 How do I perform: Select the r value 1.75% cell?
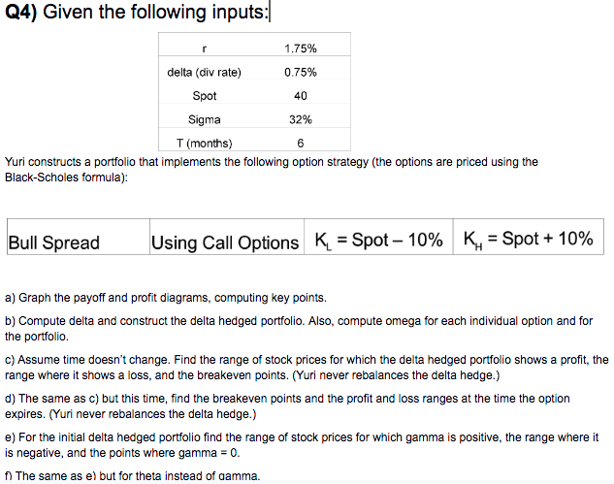tap(301, 48)
